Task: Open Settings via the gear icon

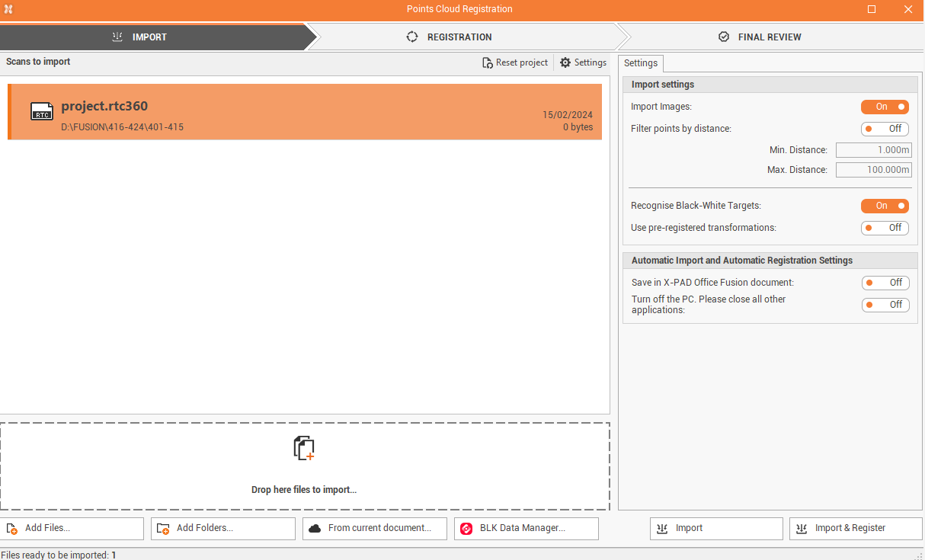Action: [565, 62]
